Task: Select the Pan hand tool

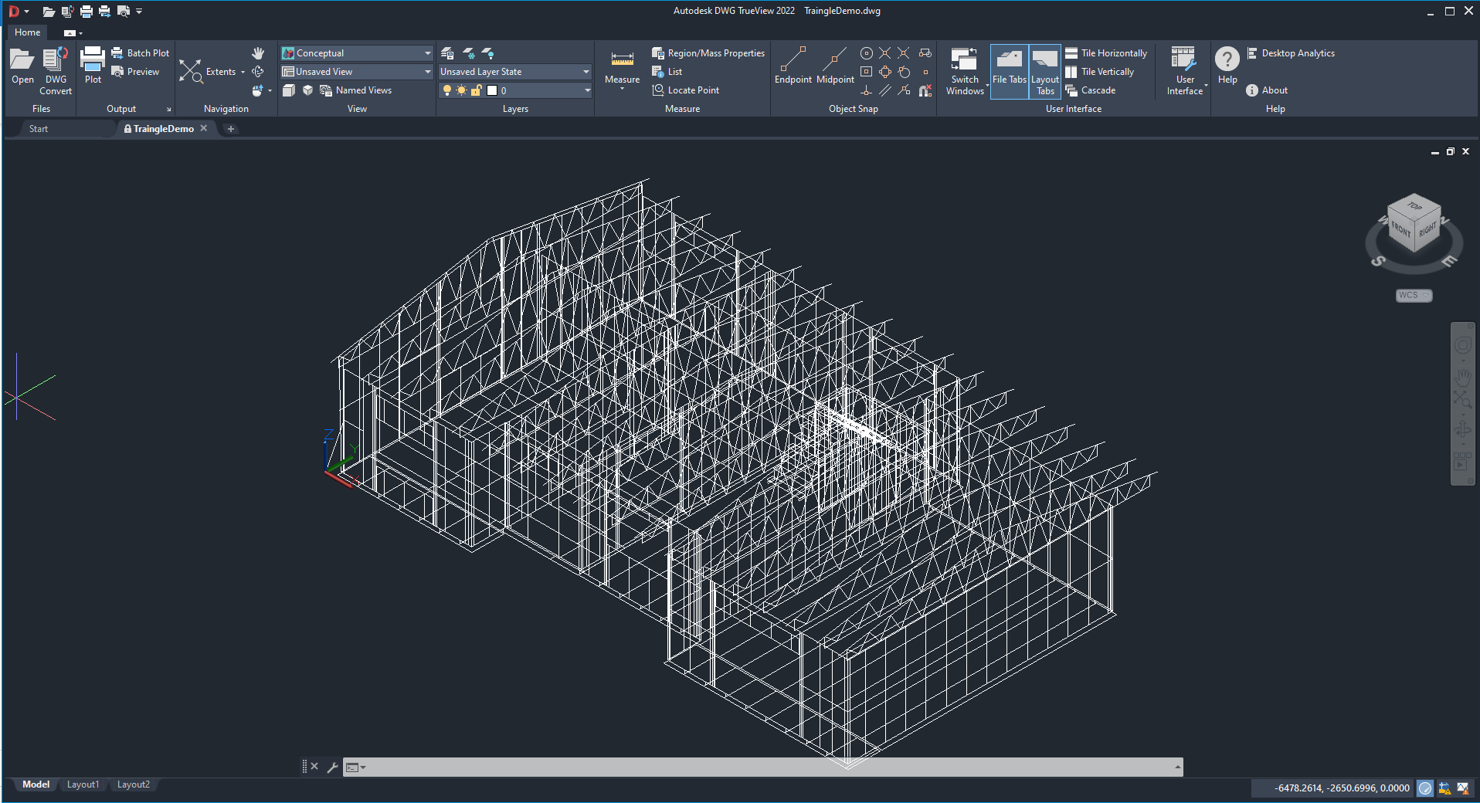Action: 258,53
